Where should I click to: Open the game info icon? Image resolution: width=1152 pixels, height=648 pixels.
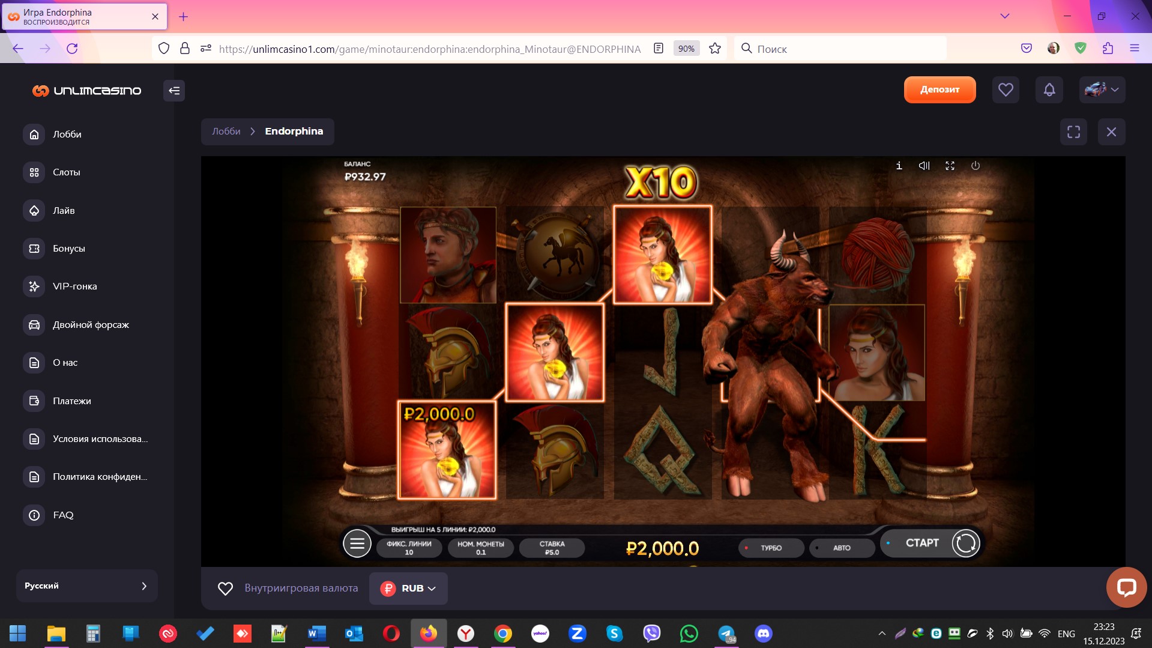(899, 166)
